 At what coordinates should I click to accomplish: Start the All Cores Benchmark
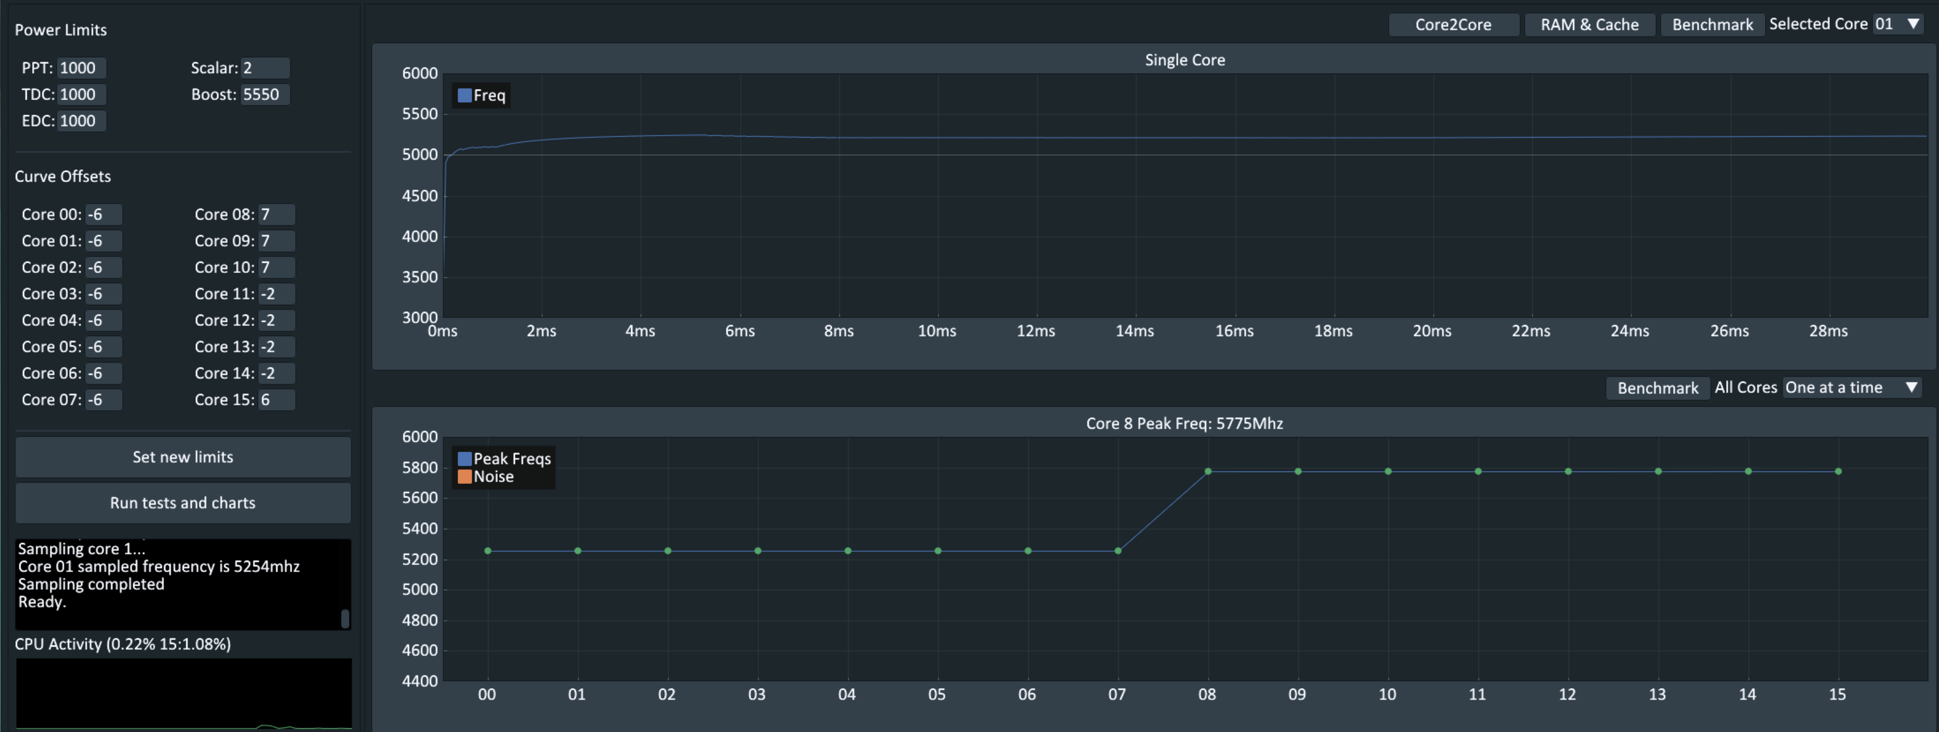tap(1657, 388)
